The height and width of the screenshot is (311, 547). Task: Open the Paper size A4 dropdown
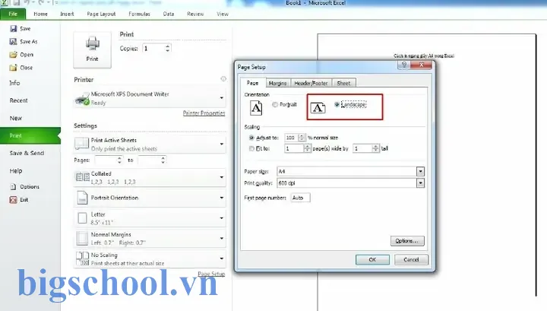click(x=420, y=171)
